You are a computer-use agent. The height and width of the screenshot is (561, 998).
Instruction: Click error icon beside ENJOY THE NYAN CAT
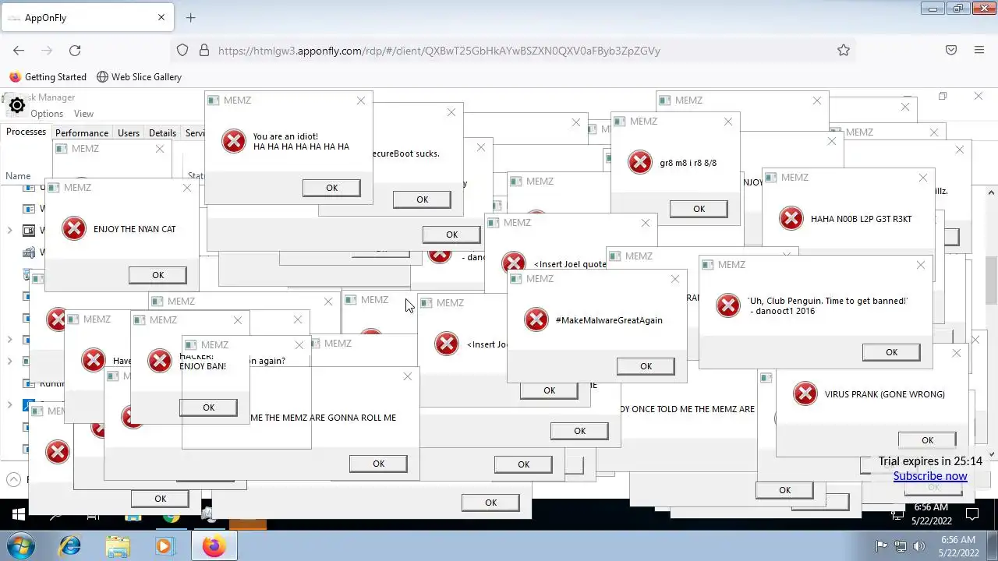(x=74, y=229)
